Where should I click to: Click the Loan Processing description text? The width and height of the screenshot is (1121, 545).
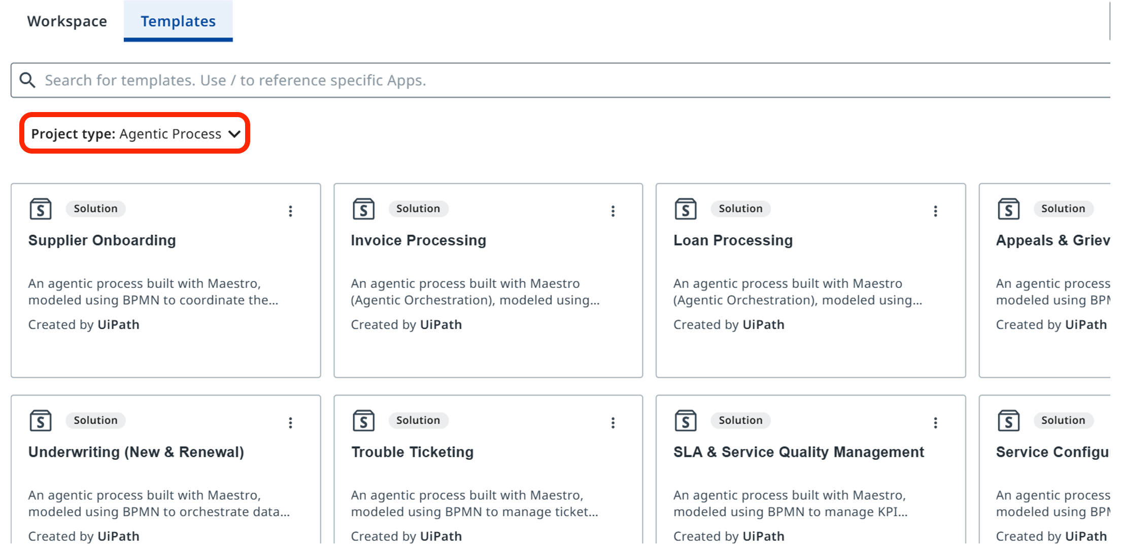[x=798, y=292]
